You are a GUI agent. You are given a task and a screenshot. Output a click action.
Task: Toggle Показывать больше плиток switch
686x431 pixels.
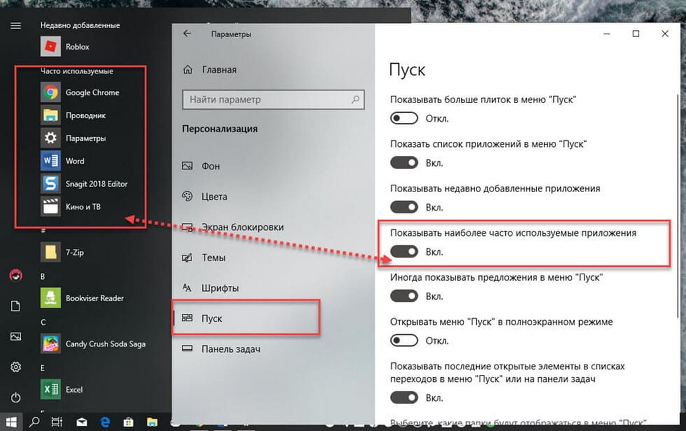click(405, 118)
